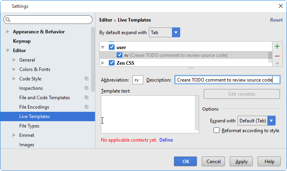
Task: Click the green plus add template icon
Action: click(x=277, y=47)
